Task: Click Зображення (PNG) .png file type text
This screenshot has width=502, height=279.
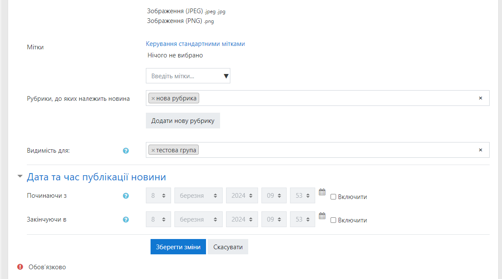Action: [180, 21]
